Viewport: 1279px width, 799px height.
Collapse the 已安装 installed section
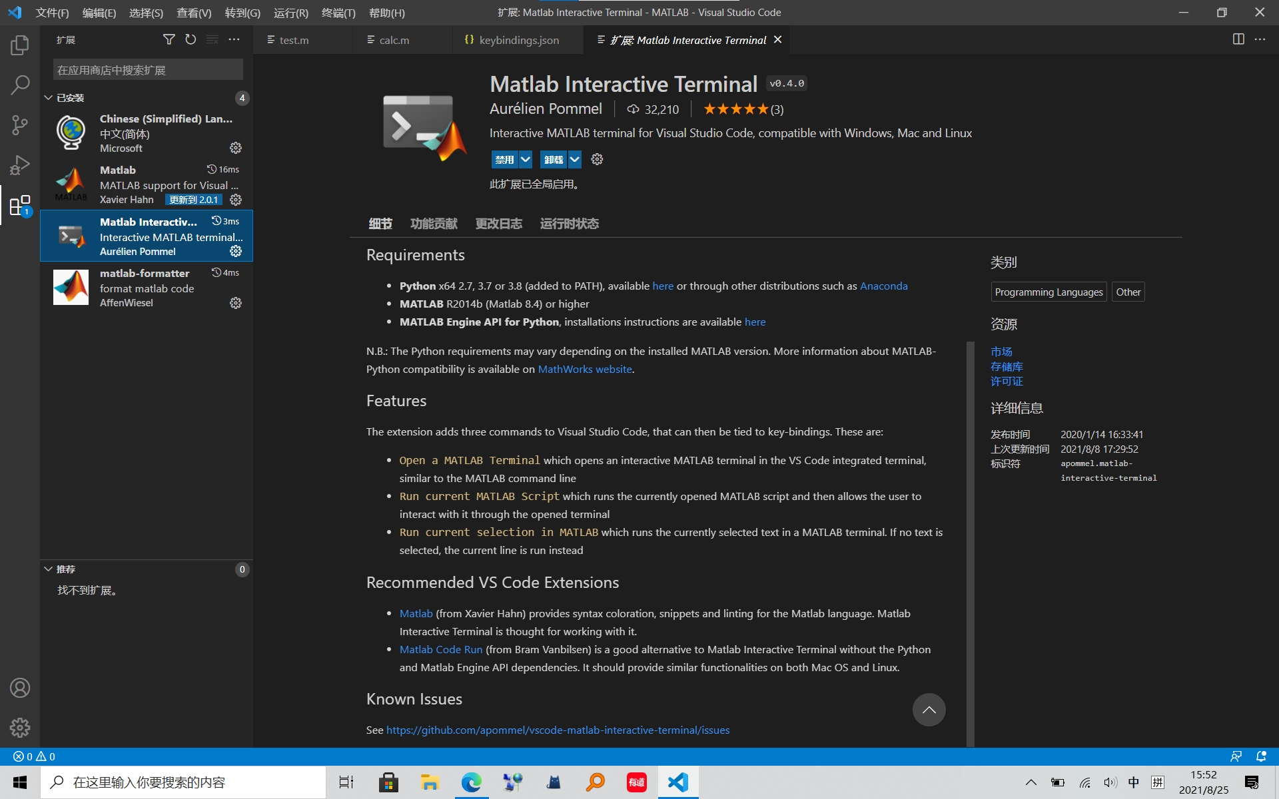[49, 98]
